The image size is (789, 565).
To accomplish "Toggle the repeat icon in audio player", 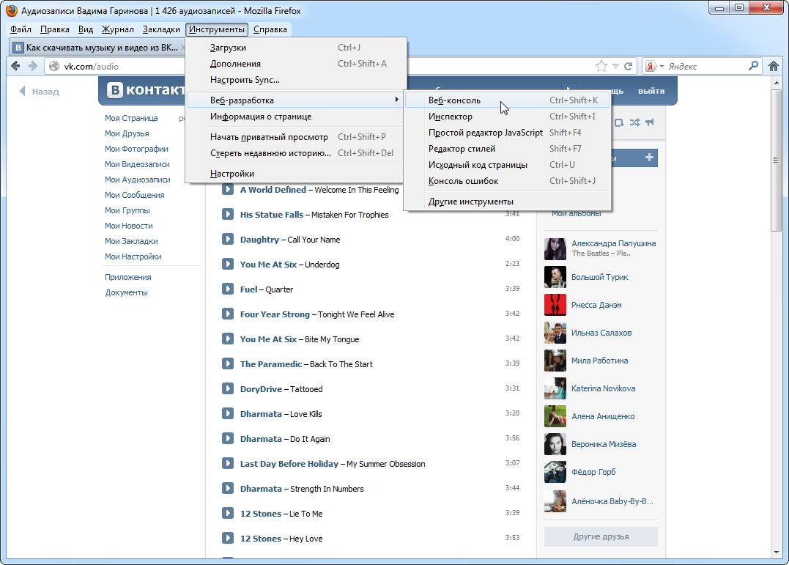I will (x=620, y=122).
